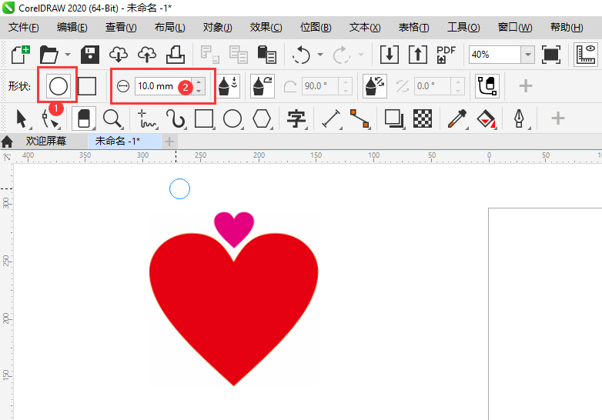602x420 pixels.
Task: Switch to the 欢迎屏幕 tab
Action: click(x=46, y=142)
